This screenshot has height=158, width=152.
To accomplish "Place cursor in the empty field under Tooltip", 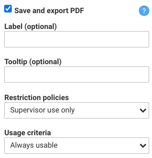I will [x=77, y=75].
